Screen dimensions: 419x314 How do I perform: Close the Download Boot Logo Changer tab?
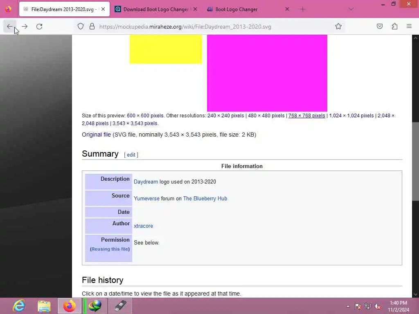[x=195, y=9]
